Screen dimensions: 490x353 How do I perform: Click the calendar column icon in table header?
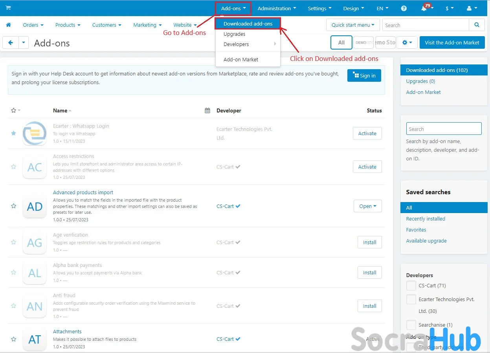click(207, 110)
